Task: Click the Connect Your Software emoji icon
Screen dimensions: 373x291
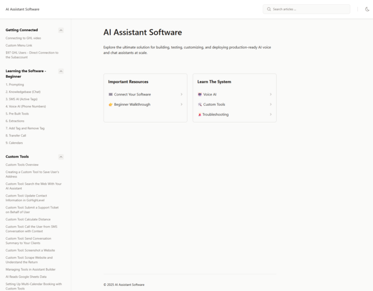Action: coord(110,94)
